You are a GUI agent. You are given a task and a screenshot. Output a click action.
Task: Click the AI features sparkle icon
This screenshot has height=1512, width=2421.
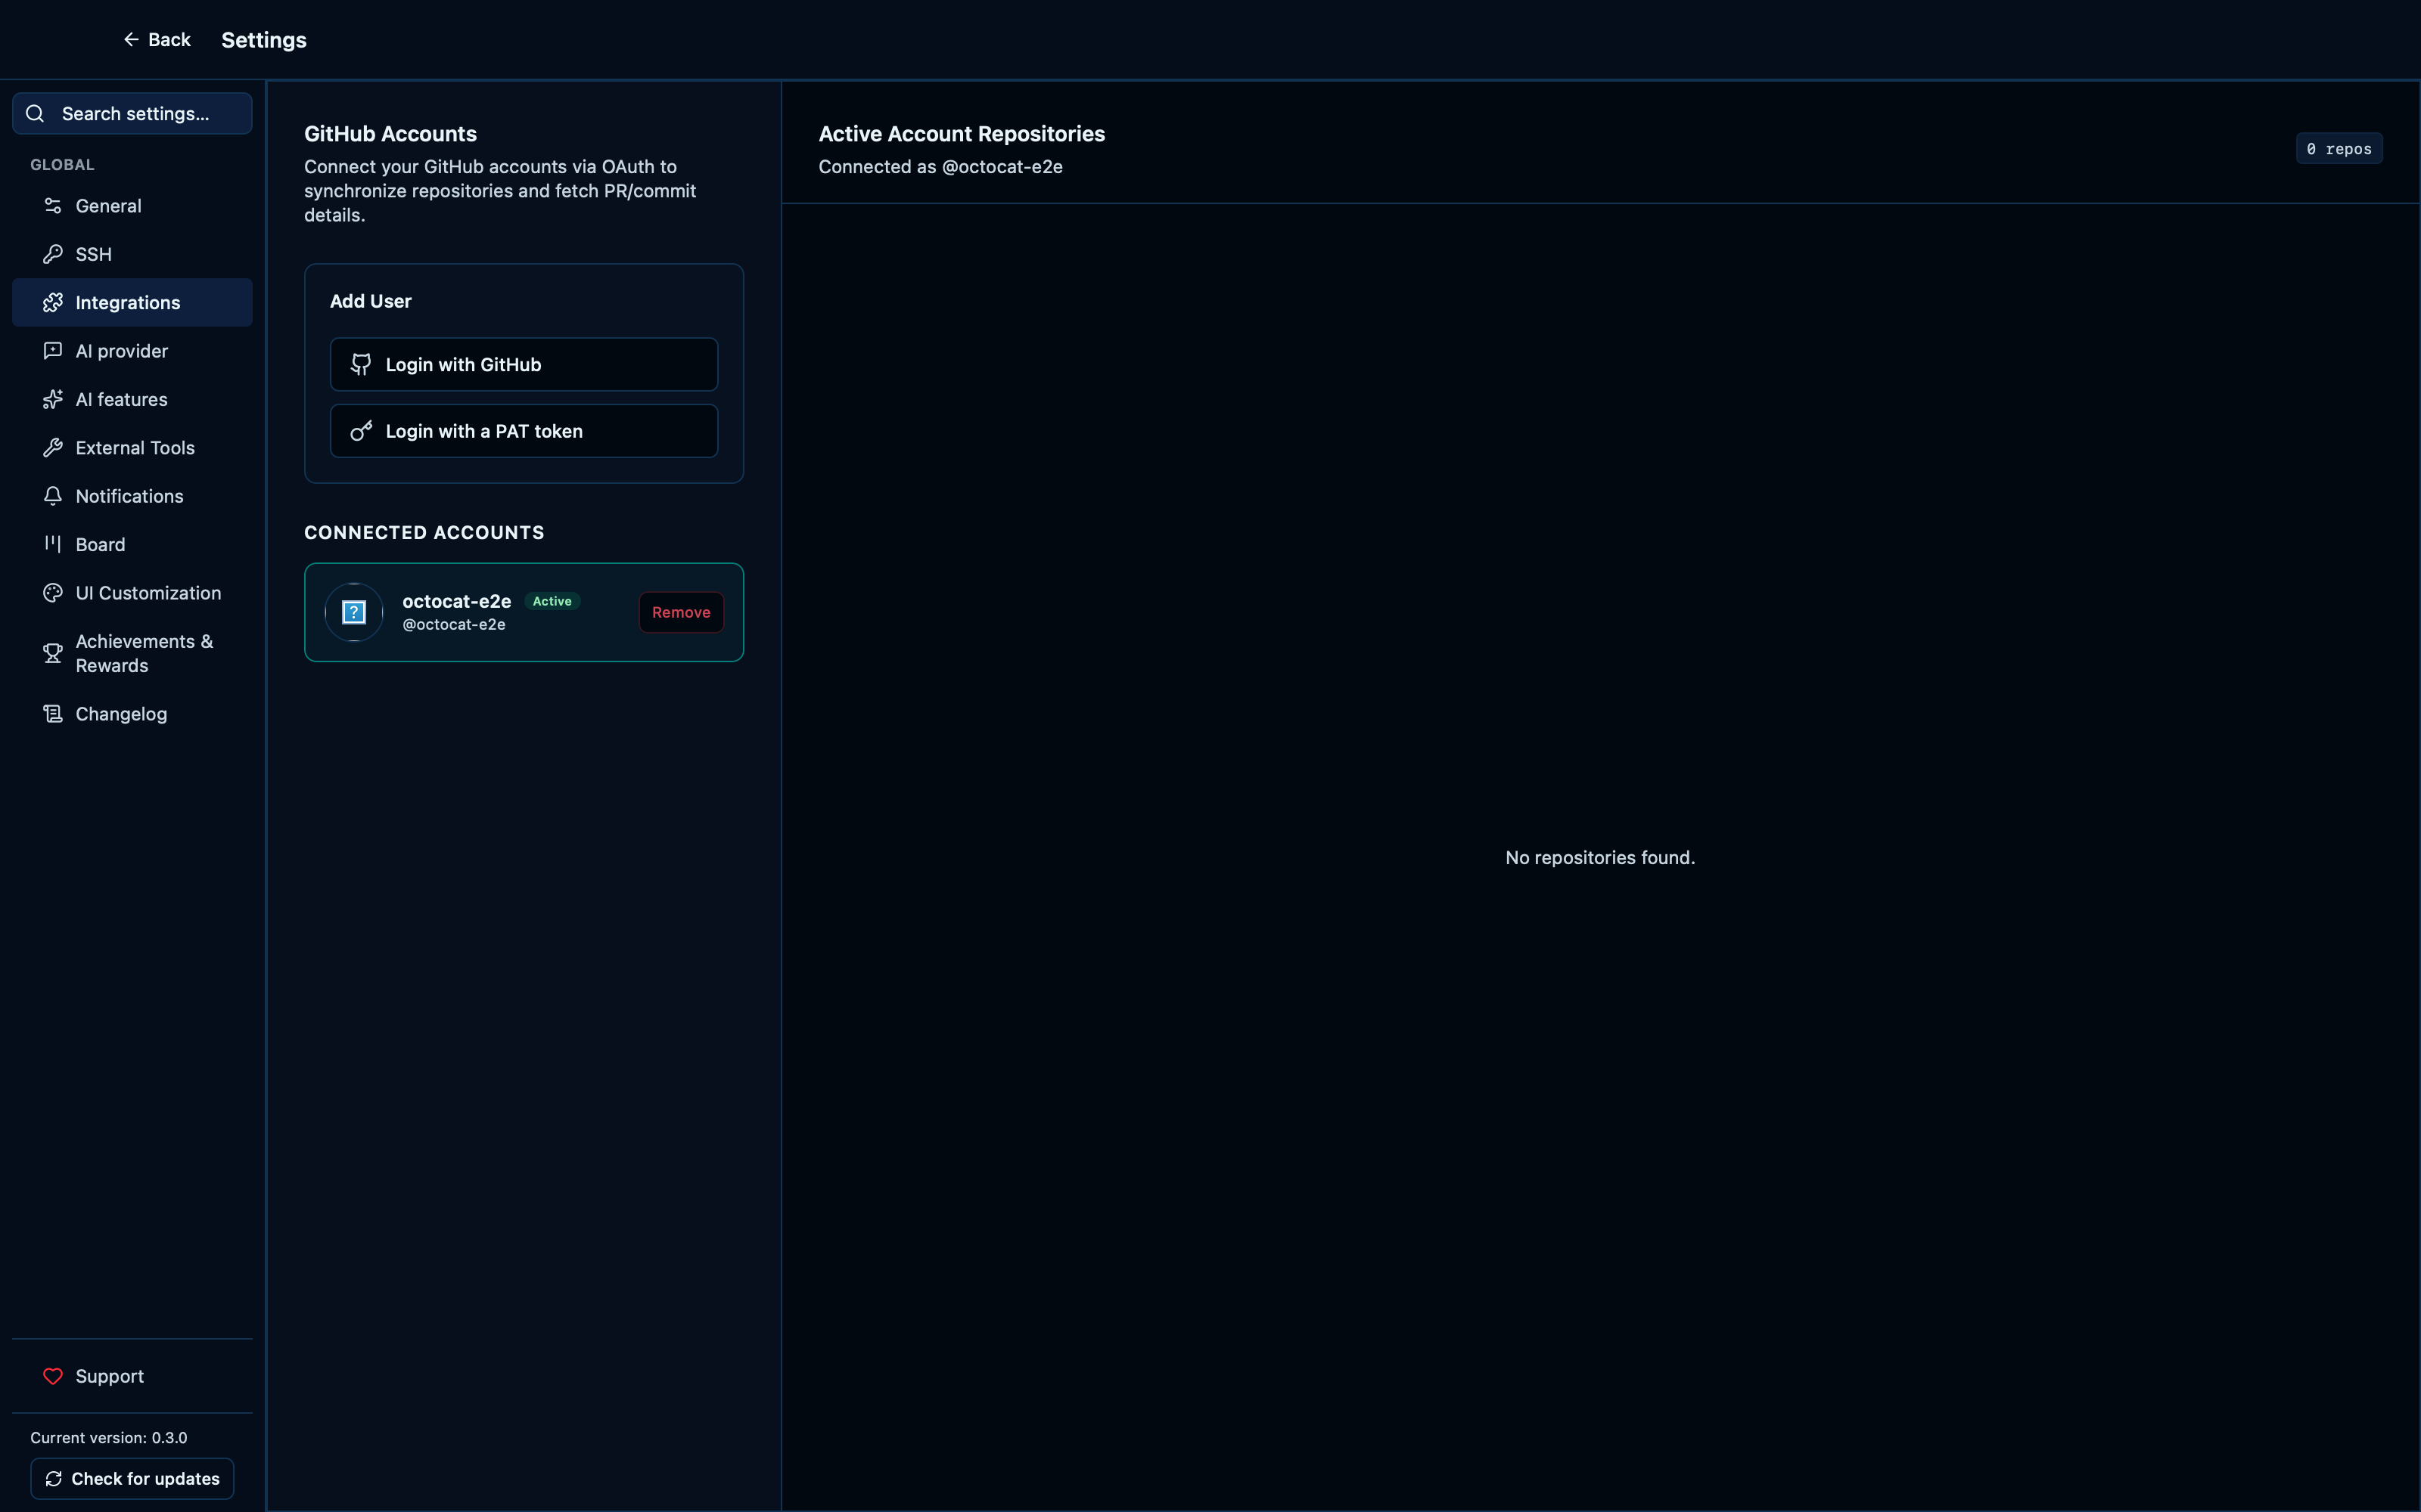coord(53,399)
